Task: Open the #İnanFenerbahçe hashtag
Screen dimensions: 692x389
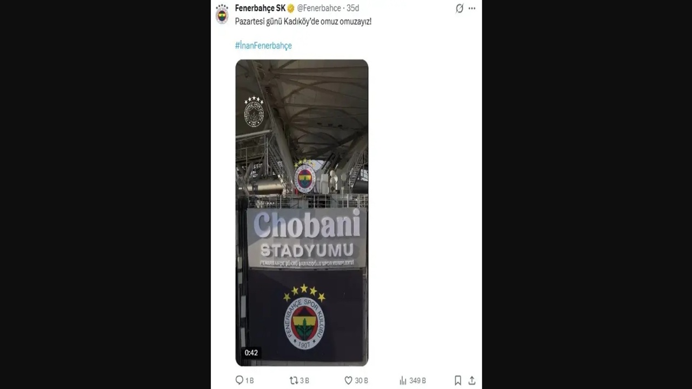Action: pos(263,45)
